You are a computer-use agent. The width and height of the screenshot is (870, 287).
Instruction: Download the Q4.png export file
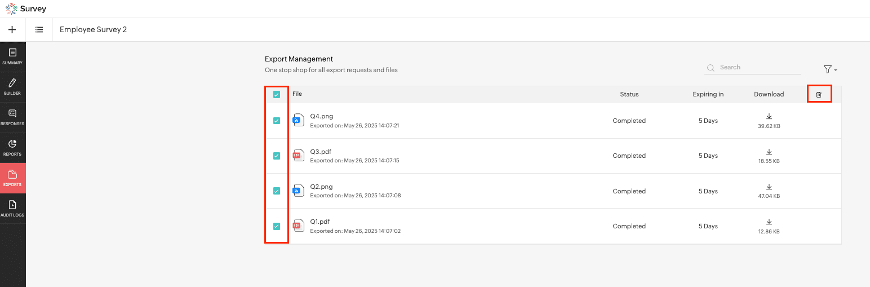pyautogui.click(x=769, y=117)
